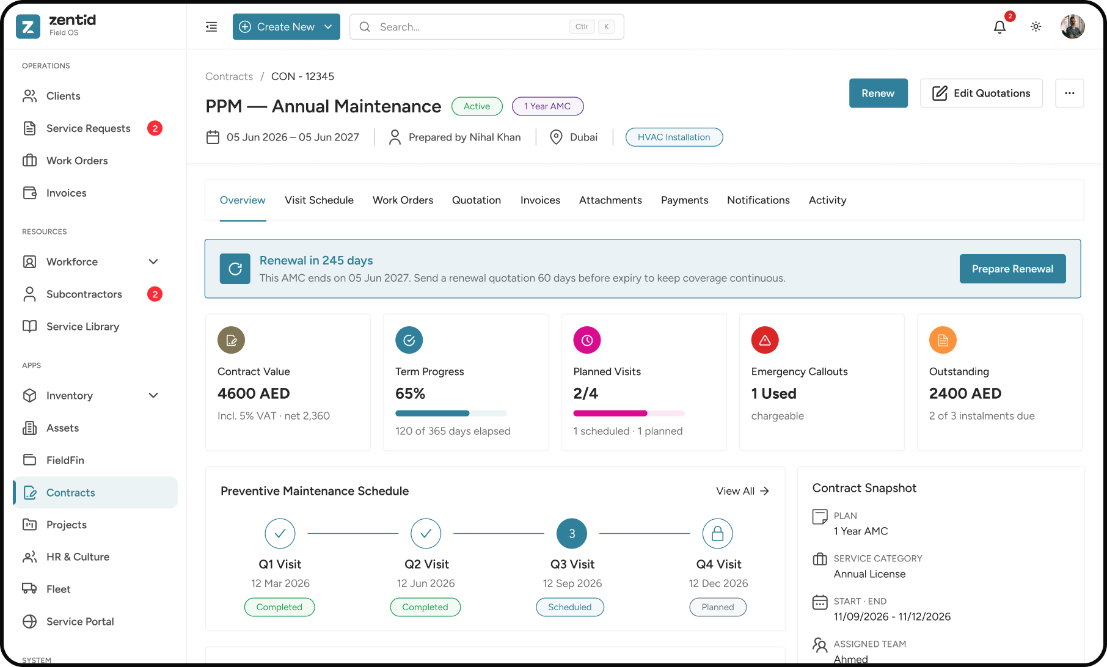Click the Start-End calendar icon

coord(820,602)
